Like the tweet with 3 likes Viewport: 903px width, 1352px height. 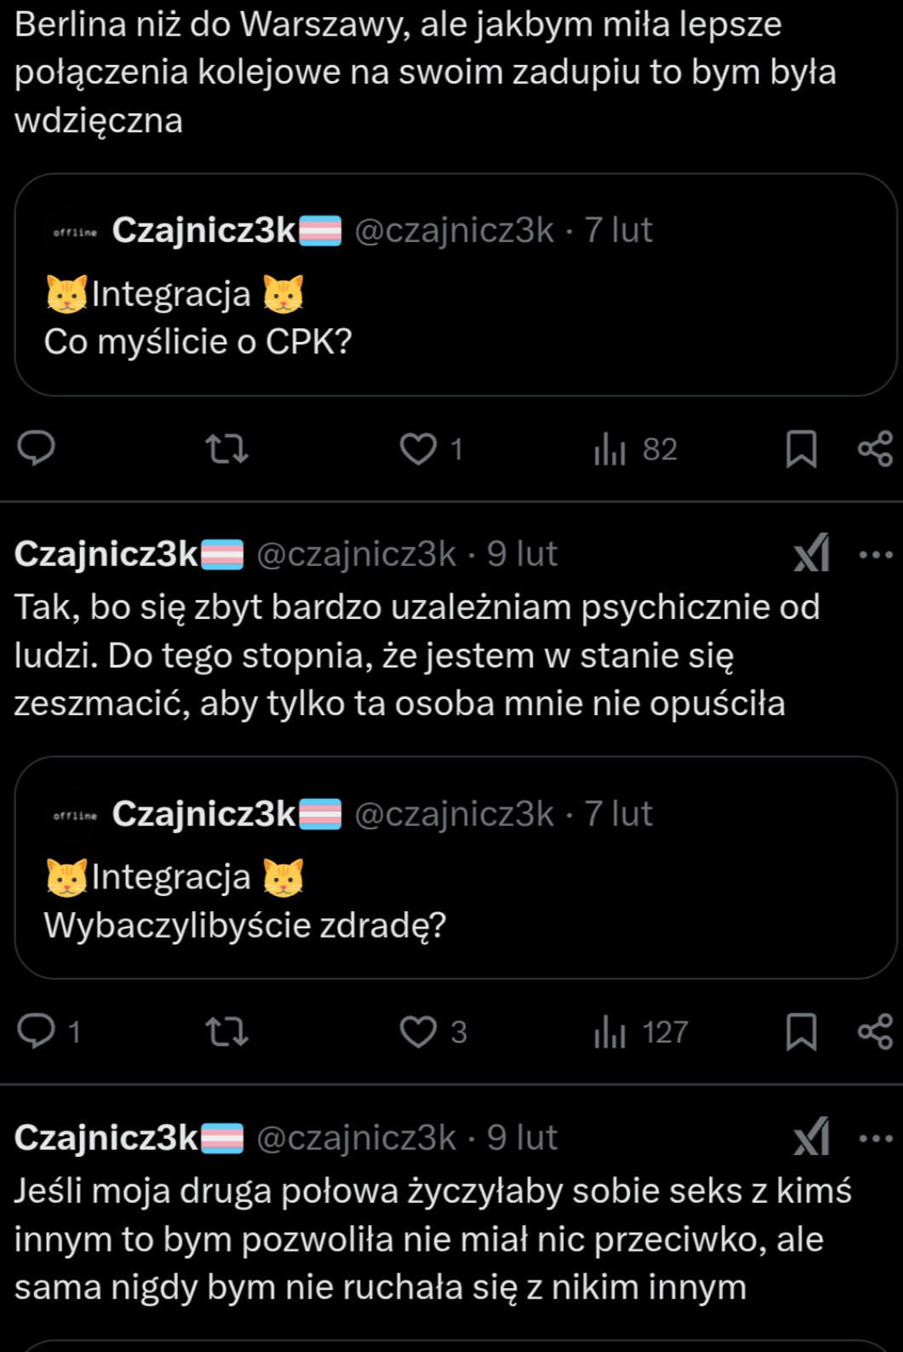pos(418,1032)
